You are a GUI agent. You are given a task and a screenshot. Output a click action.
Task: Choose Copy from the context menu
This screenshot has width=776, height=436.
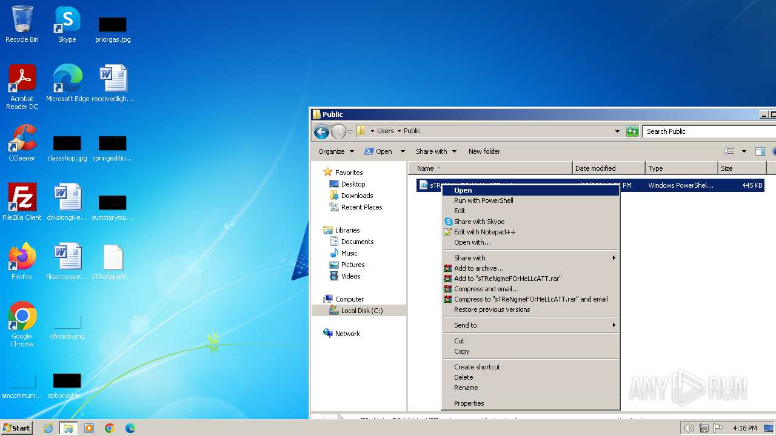pos(530,351)
